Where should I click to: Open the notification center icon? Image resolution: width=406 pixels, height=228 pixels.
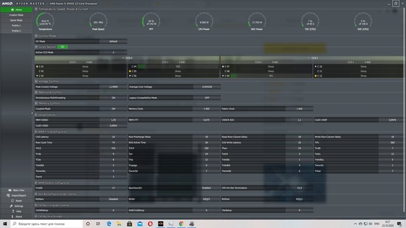[x=400, y=224]
